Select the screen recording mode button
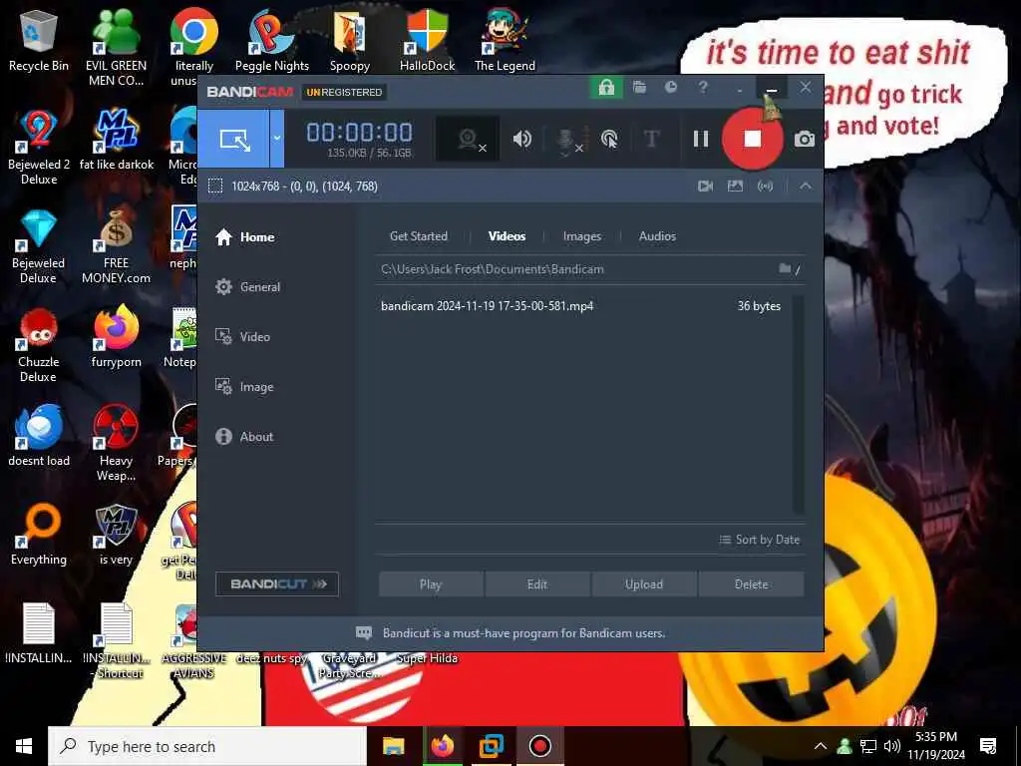This screenshot has height=766, width=1021. pyautogui.click(x=233, y=139)
